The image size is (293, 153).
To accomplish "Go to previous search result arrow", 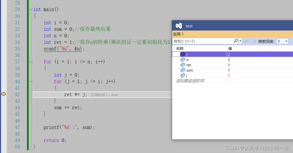I will (x=247, y=41).
